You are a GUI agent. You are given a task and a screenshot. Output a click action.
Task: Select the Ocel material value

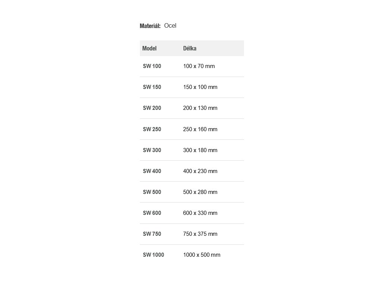click(x=170, y=26)
